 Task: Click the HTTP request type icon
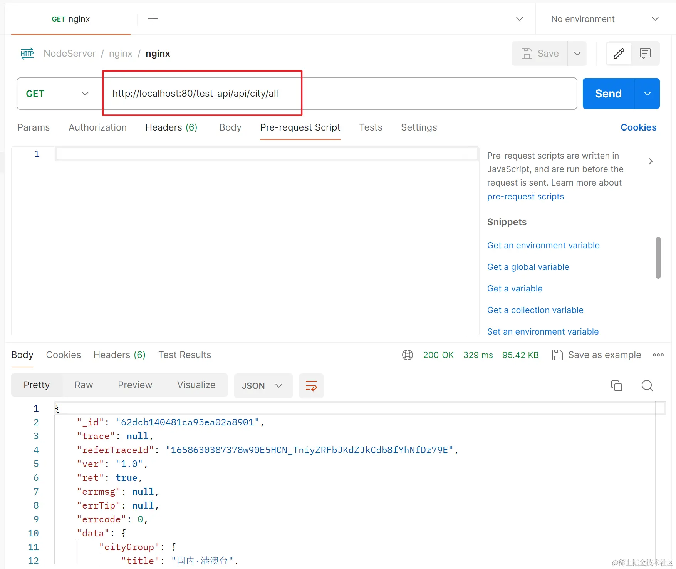coord(27,54)
